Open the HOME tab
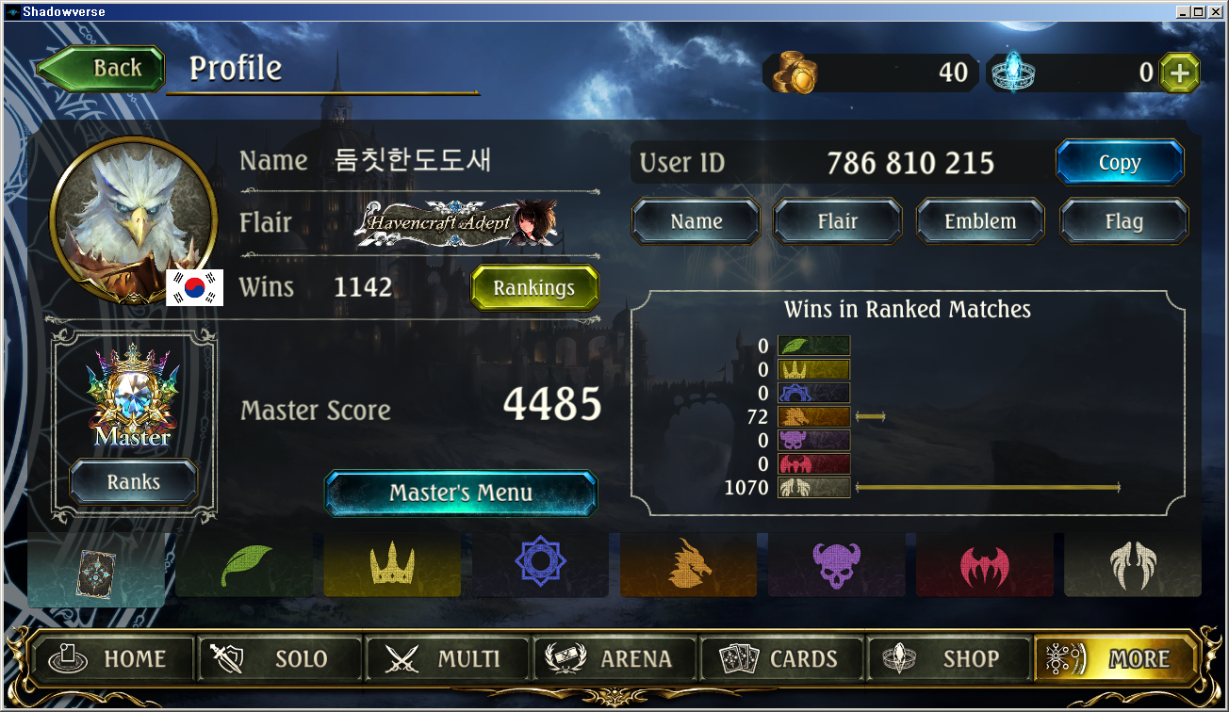Viewport: 1229px width, 712px height. point(111,659)
